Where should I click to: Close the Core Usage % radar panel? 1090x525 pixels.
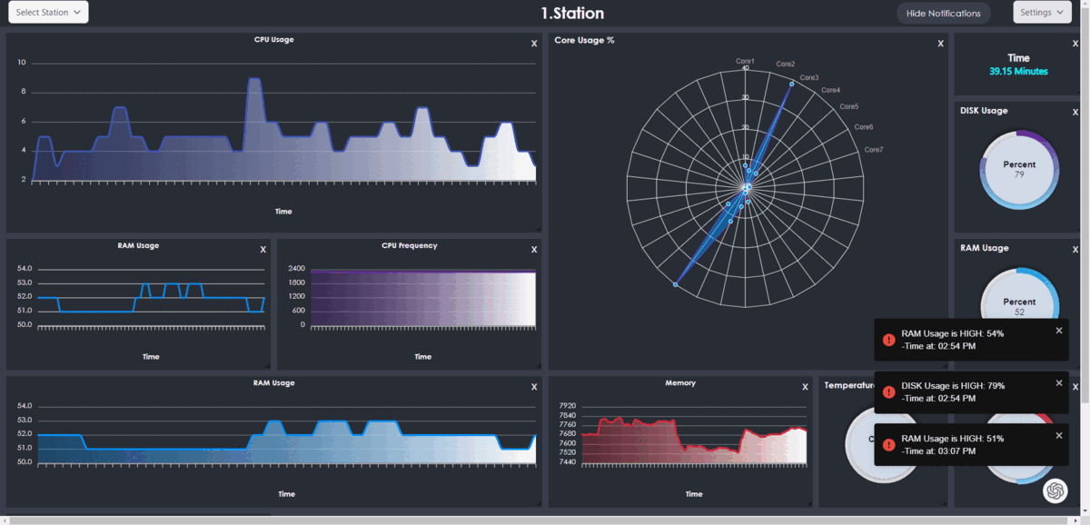click(x=940, y=43)
